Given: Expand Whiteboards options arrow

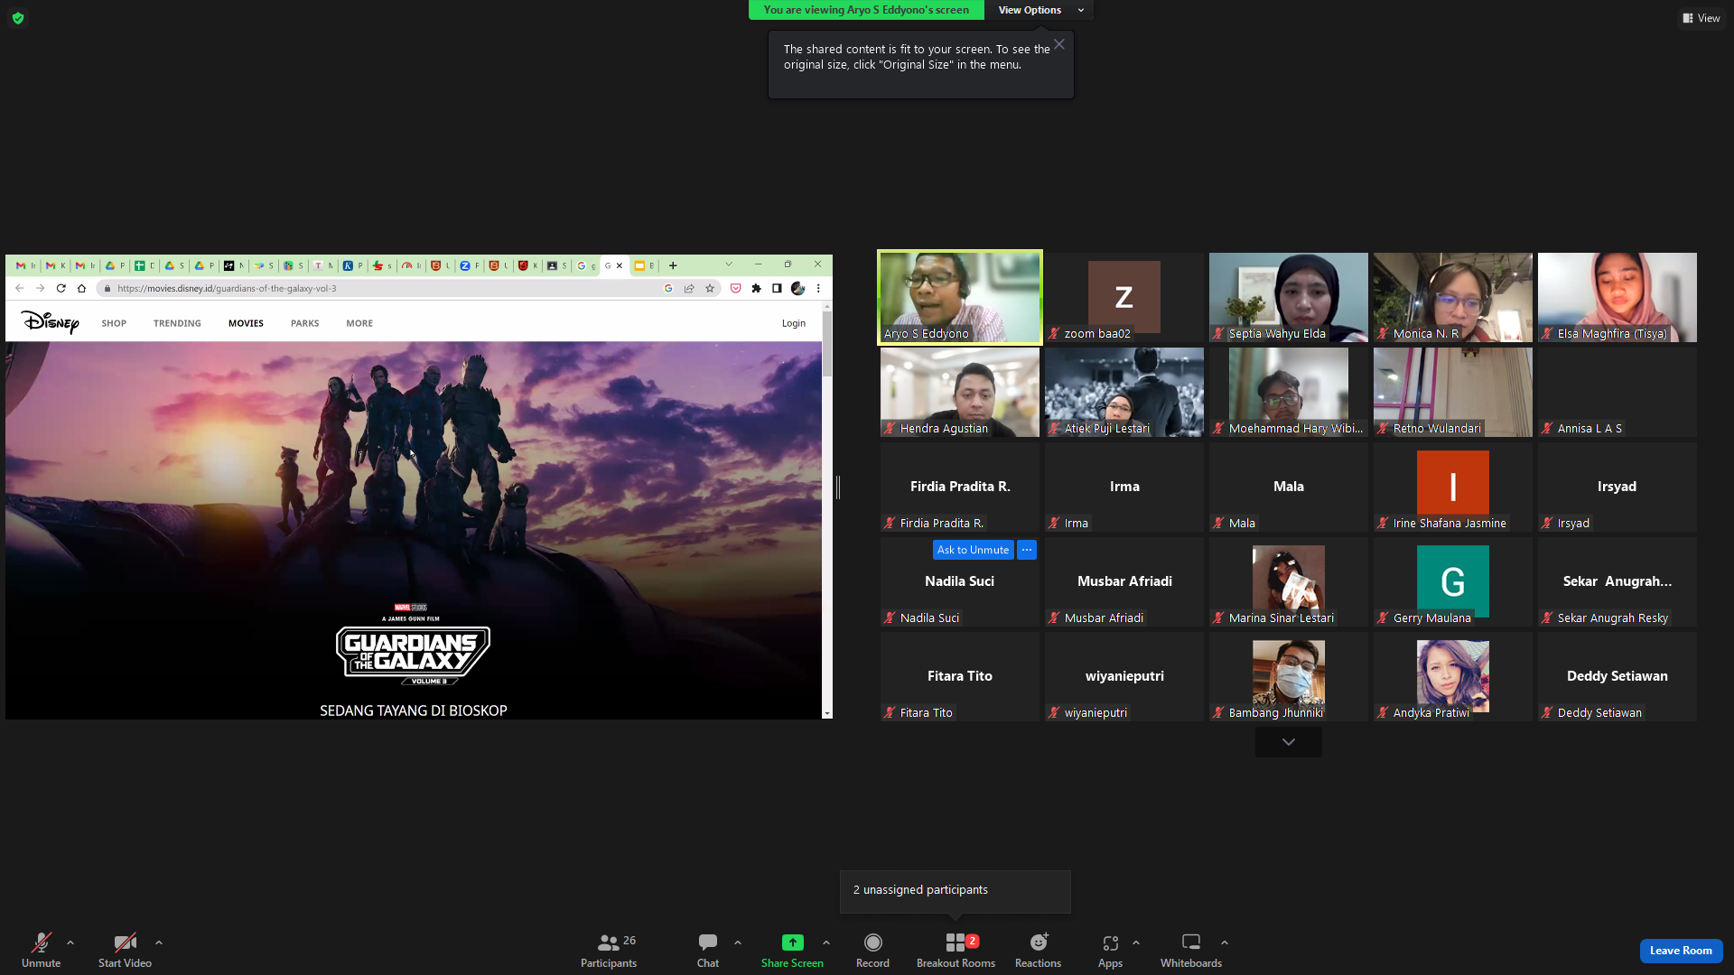Looking at the screenshot, I should pos(1225,942).
